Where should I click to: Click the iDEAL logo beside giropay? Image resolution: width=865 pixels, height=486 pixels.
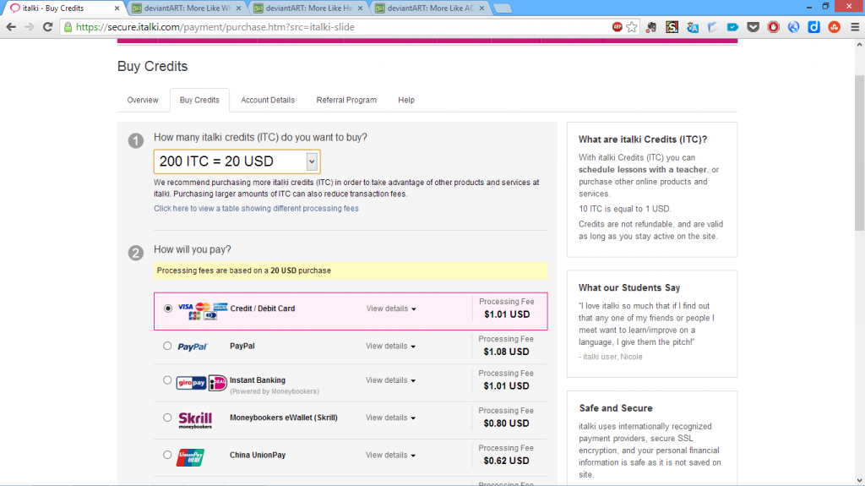click(217, 383)
